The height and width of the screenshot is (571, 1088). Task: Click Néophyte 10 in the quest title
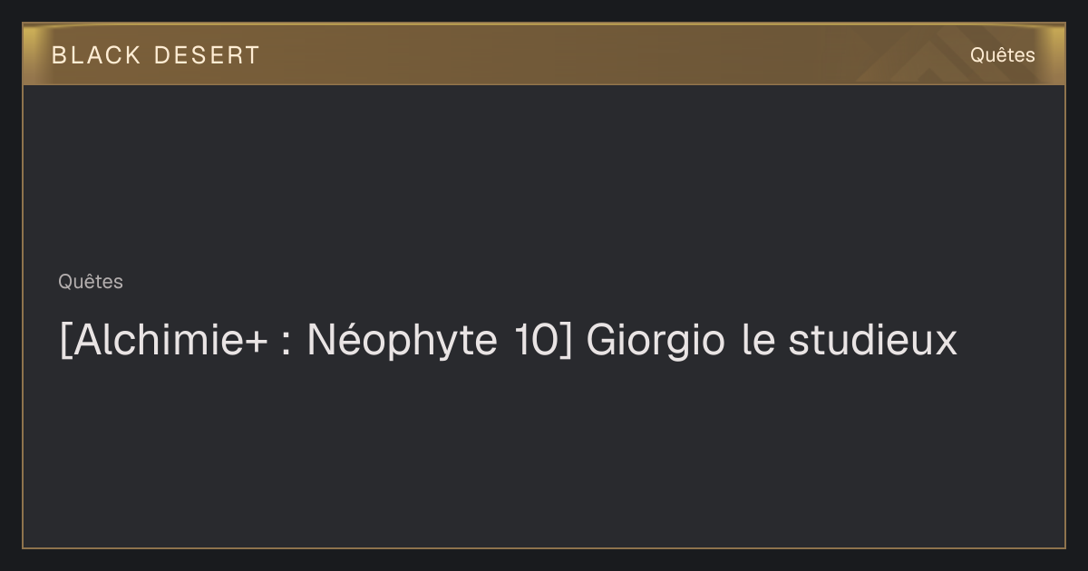point(432,341)
